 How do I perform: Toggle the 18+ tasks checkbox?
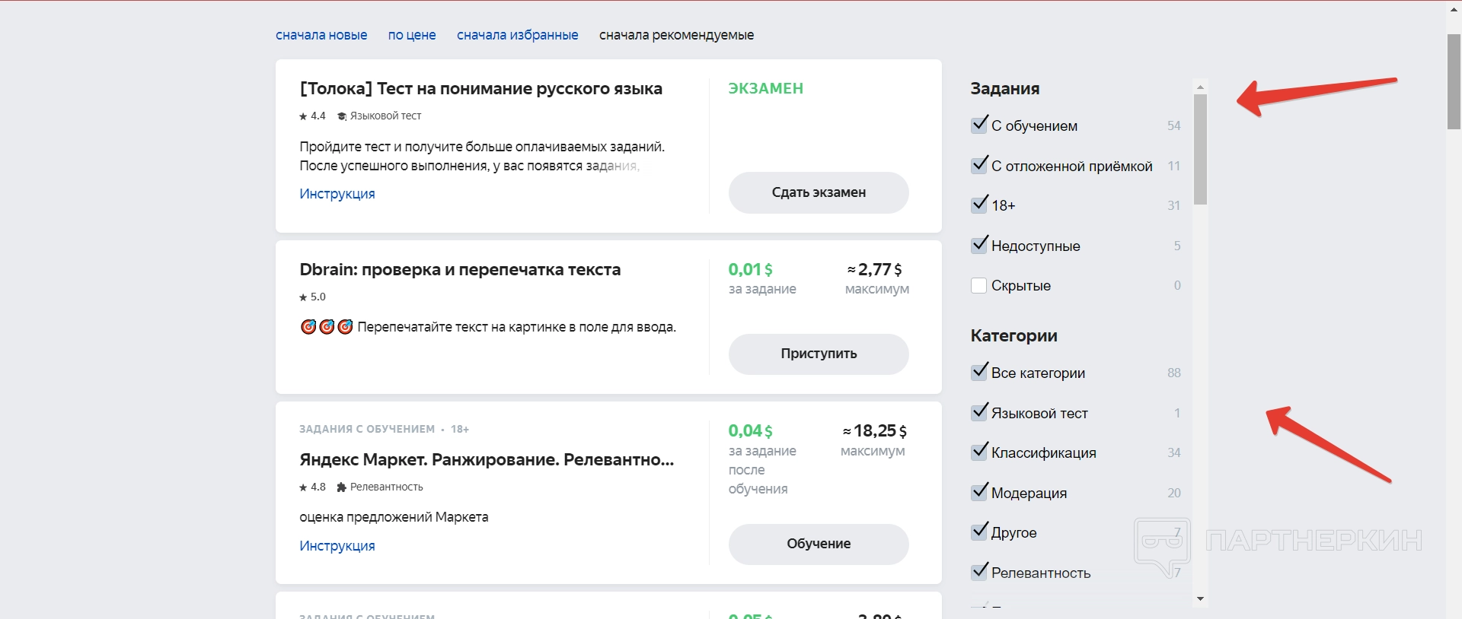pyautogui.click(x=979, y=205)
